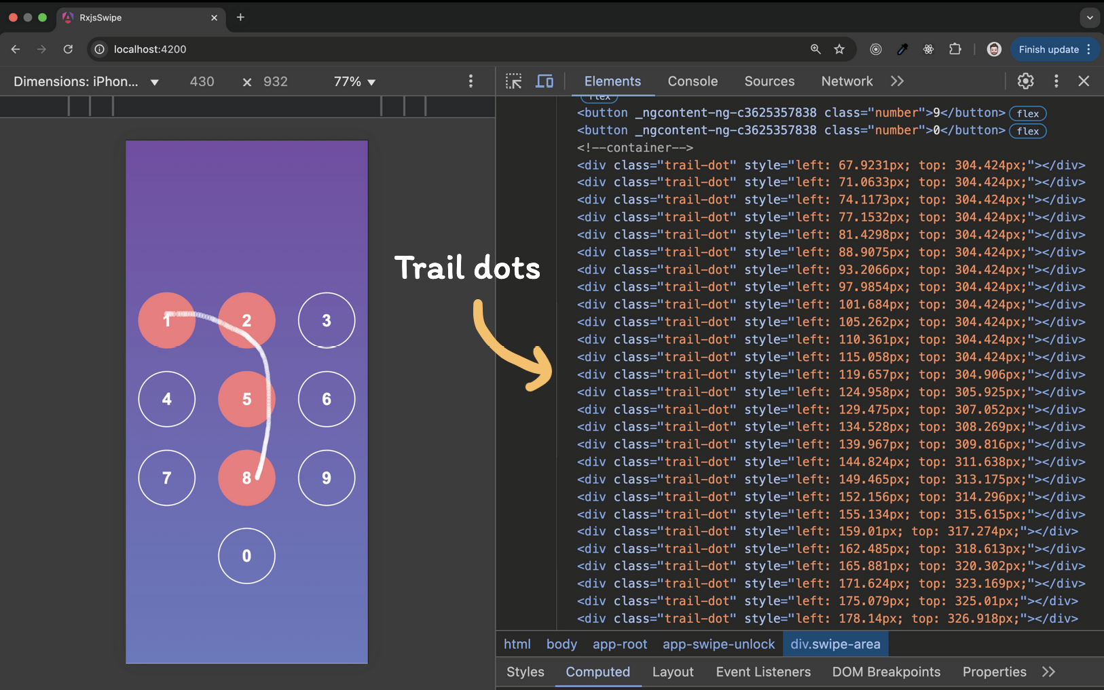The image size is (1104, 690).
Task: Select the body breadcrumb
Action: 562,644
